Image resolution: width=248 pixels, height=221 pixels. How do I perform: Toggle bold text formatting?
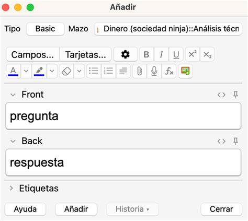(146, 54)
